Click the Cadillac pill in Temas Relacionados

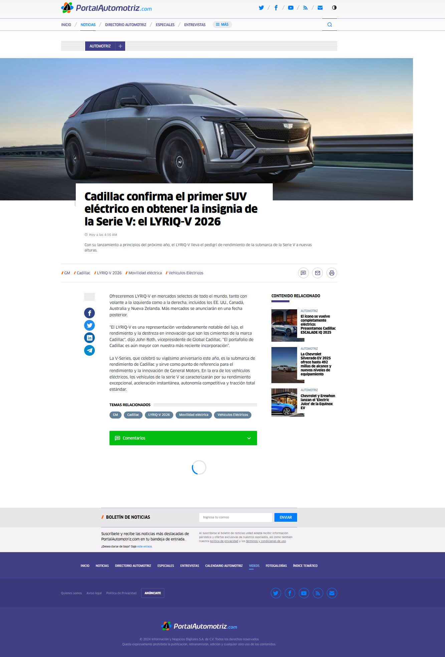click(133, 415)
